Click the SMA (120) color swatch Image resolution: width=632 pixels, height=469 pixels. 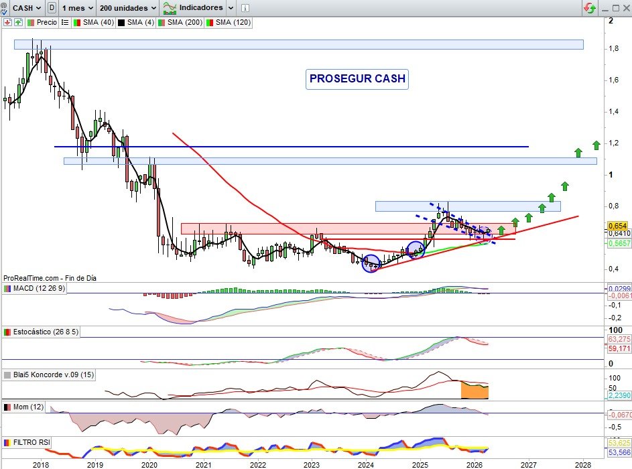coord(210,23)
